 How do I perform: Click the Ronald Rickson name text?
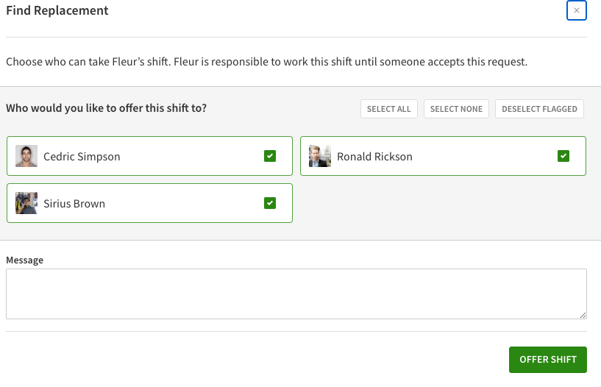click(374, 157)
